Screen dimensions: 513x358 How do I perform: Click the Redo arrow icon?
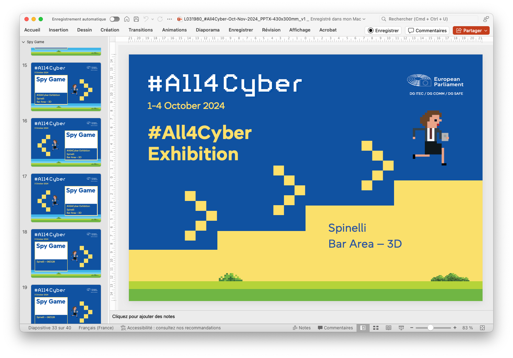click(160, 19)
